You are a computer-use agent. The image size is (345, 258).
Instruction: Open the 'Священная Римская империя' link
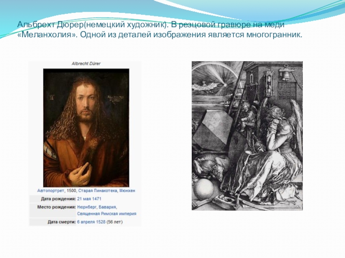click(x=107, y=213)
